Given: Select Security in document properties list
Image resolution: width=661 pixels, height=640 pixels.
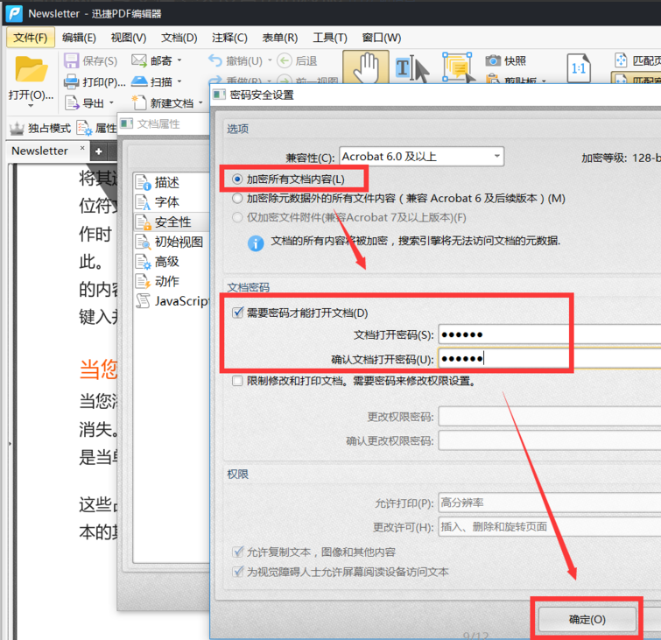Looking at the screenshot, I should tap(172, 222).
